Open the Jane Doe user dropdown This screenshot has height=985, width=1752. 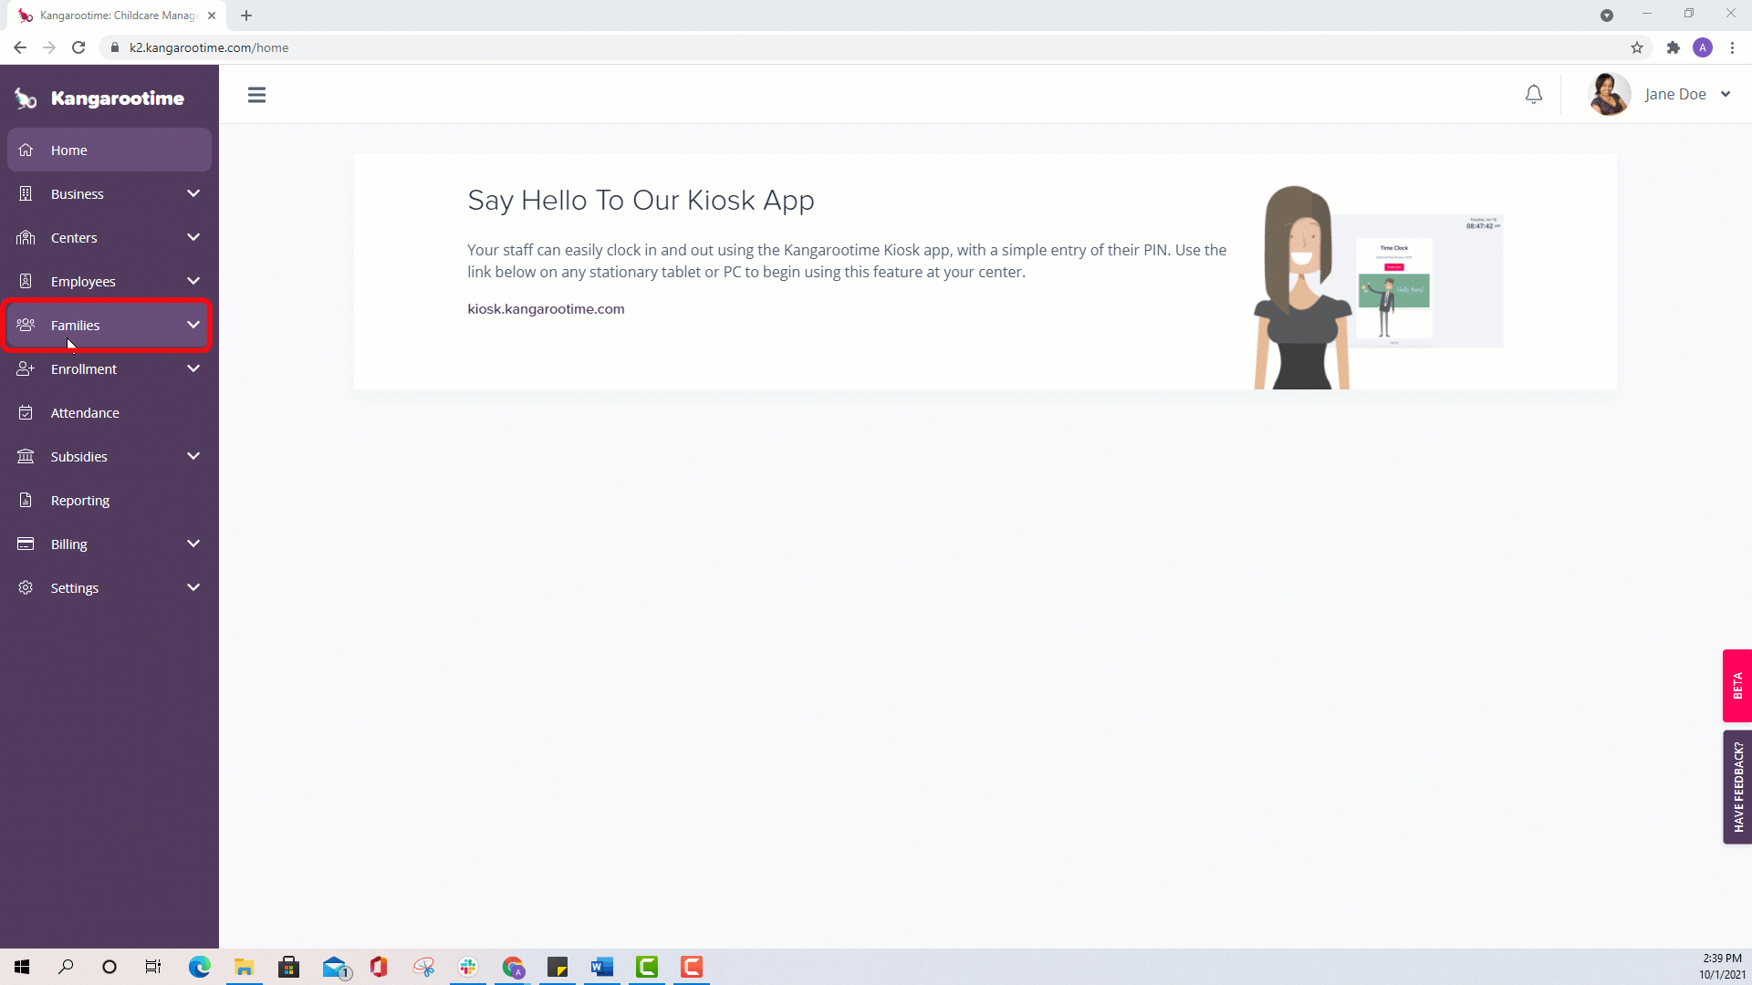point(1726,94)
